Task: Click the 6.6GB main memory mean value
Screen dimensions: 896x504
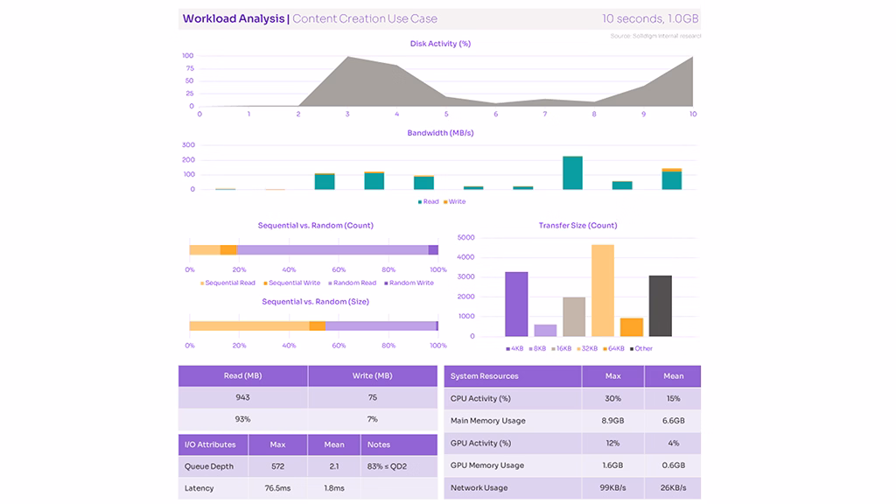Action: coord(673,421)
